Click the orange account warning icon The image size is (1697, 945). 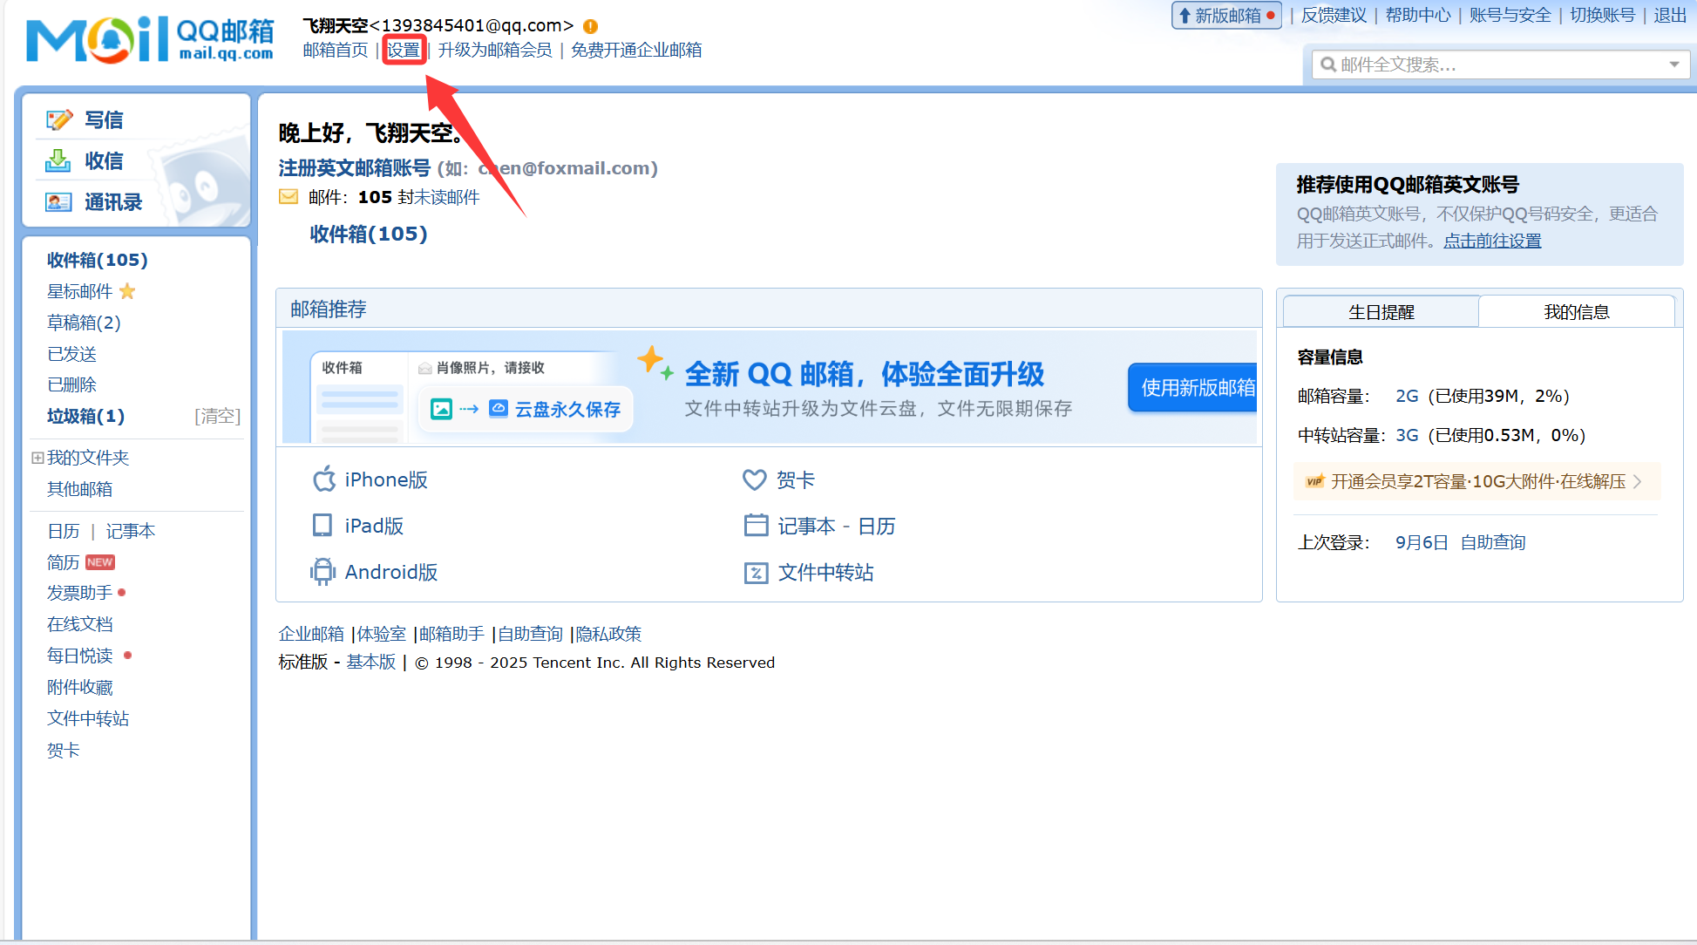590,26
